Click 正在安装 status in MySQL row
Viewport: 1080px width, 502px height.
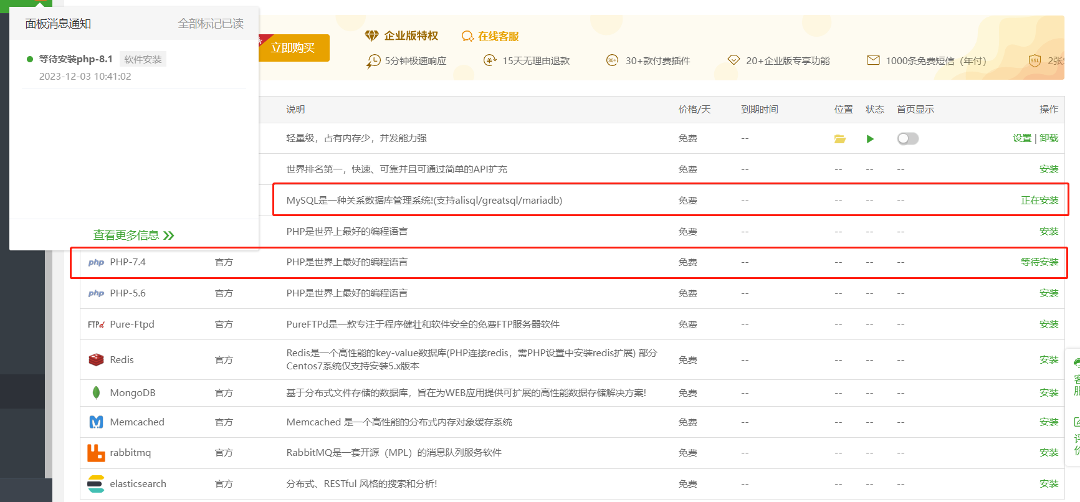pos(1039,201)
